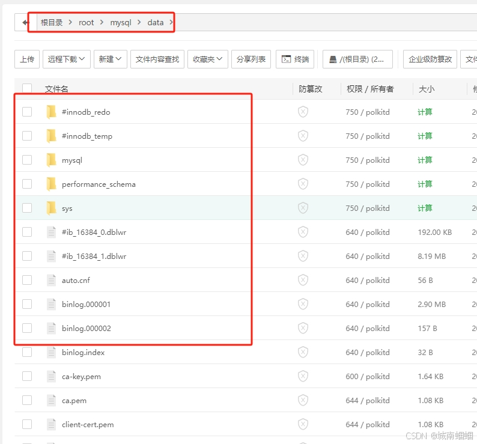
Task: Toggle tamper-proof shield for #innodb_redo
Action: (x=303, y=112)
